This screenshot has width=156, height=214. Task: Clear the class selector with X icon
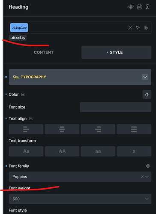click(130, 27)
